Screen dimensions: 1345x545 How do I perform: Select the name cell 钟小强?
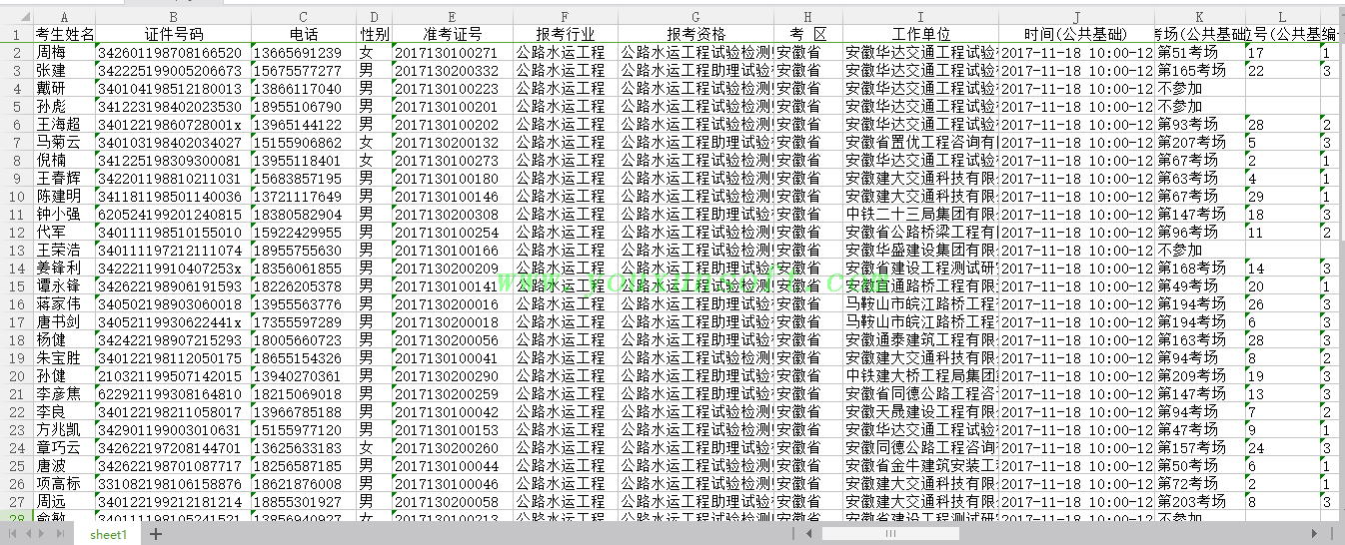click(65, 214)
